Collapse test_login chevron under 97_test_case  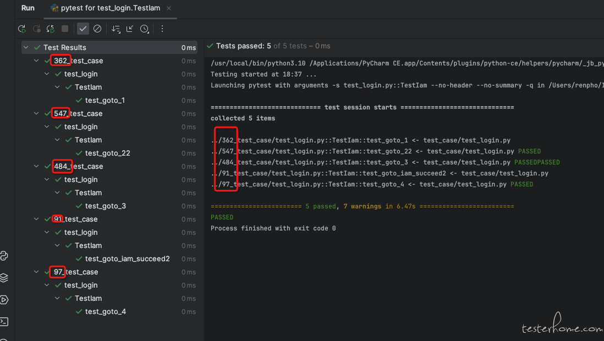point(47,285)
